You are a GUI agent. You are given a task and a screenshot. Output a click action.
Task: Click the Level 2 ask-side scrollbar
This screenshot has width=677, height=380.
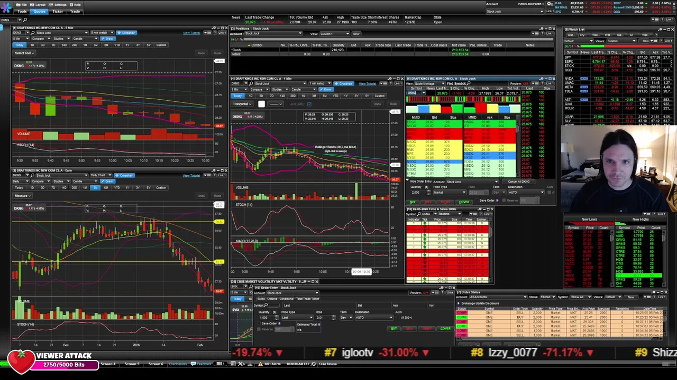[518, 148]
